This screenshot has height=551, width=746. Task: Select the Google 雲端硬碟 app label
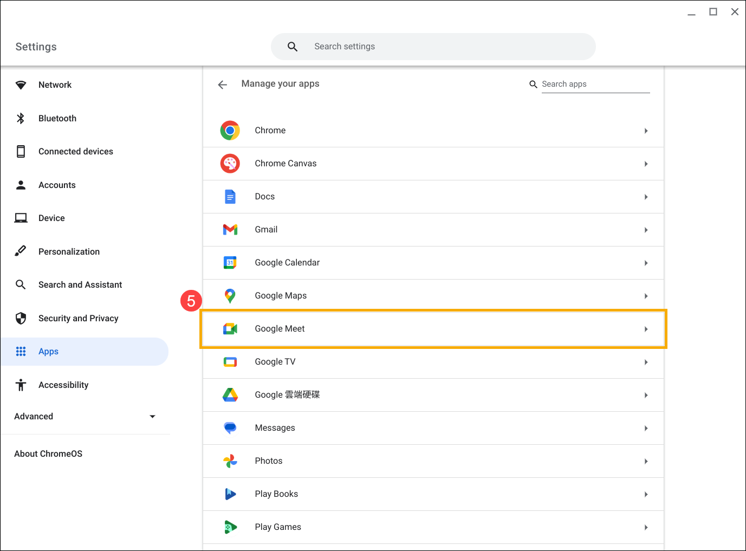tap(287, 395)
